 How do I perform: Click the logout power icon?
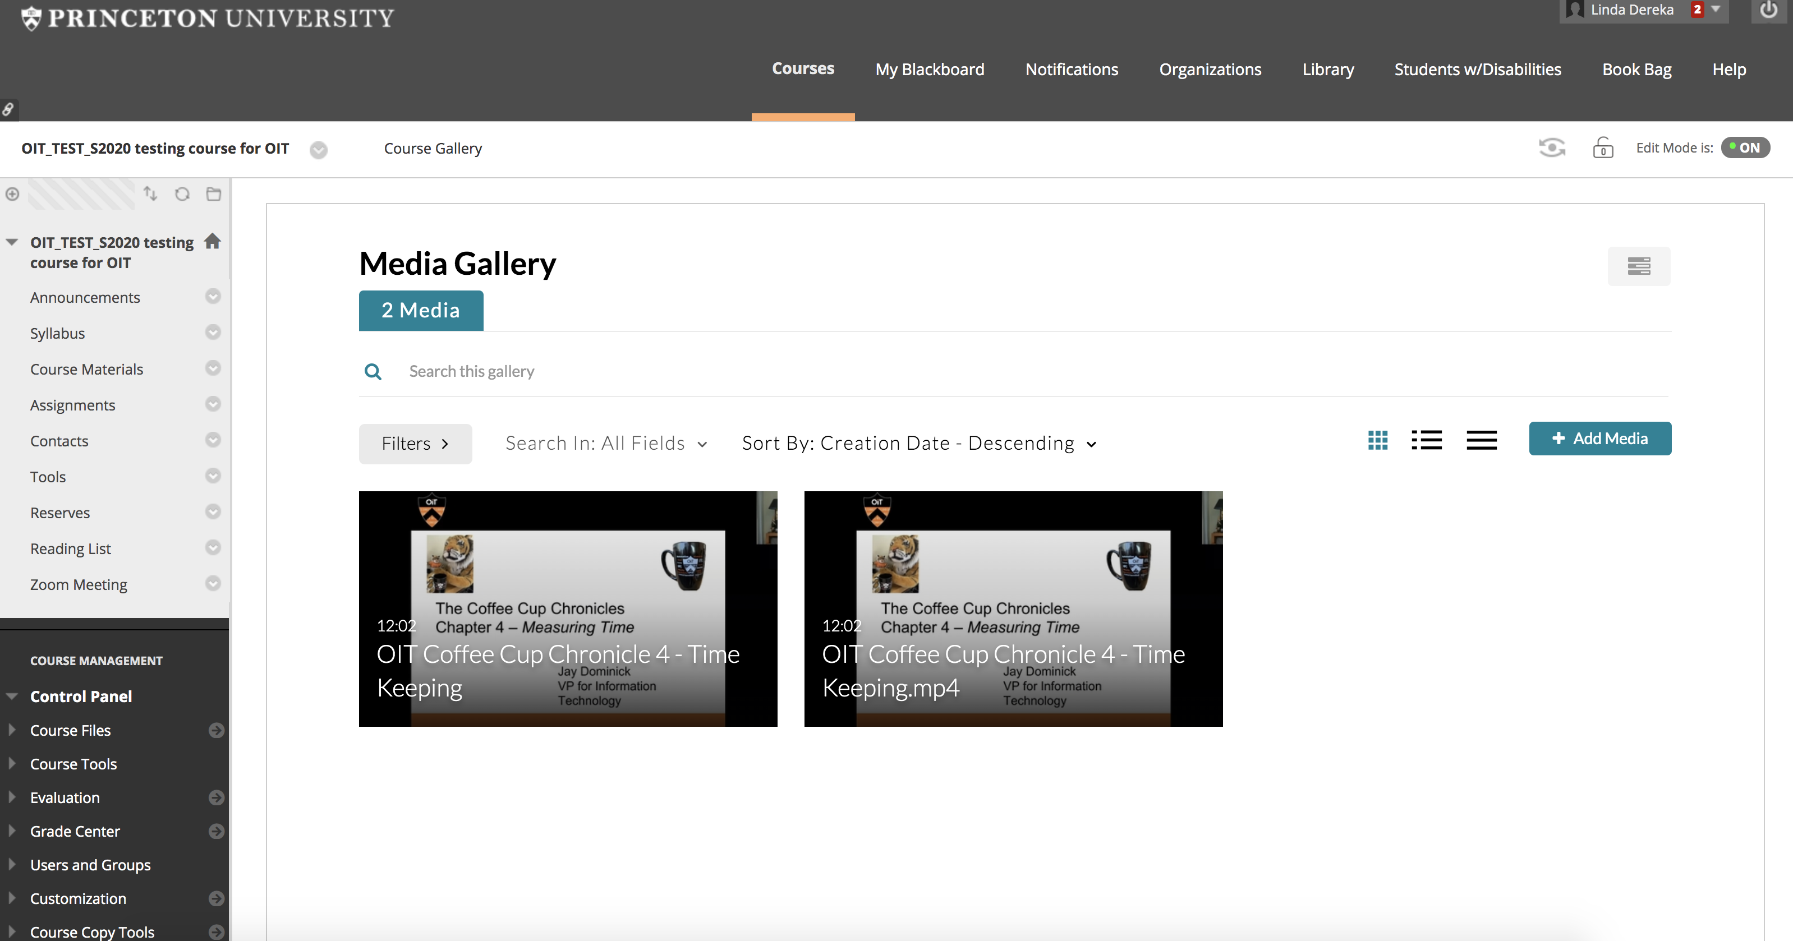point(1768,11)
